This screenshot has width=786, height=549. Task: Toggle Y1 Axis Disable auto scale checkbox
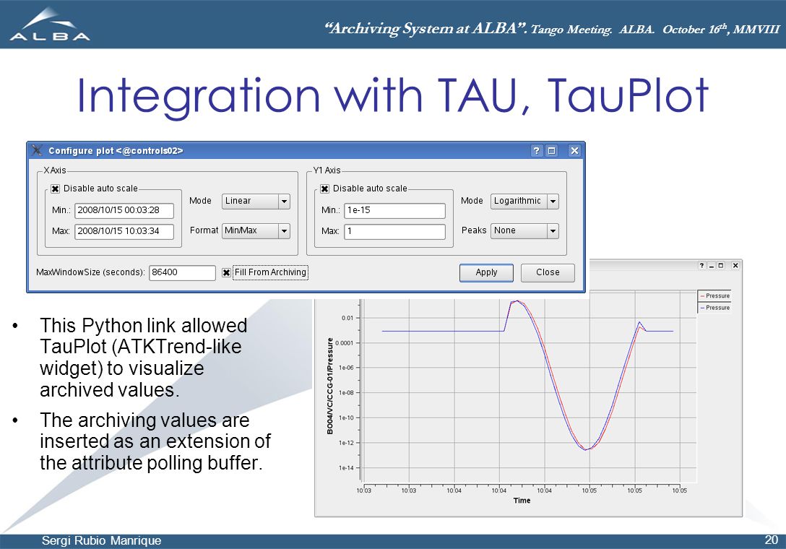pyautogui.click(x=325, y=189)
